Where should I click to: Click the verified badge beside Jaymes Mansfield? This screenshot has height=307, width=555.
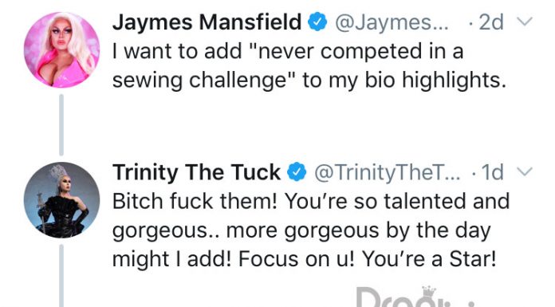pos(317,22)
